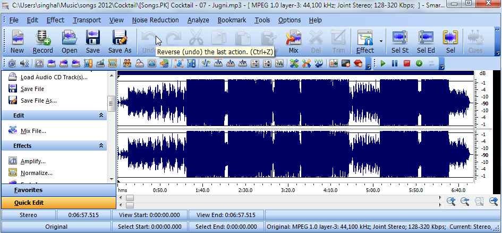Open the dropdown arrow beside Effect button
Screen dimensions: 502x233
381,41
